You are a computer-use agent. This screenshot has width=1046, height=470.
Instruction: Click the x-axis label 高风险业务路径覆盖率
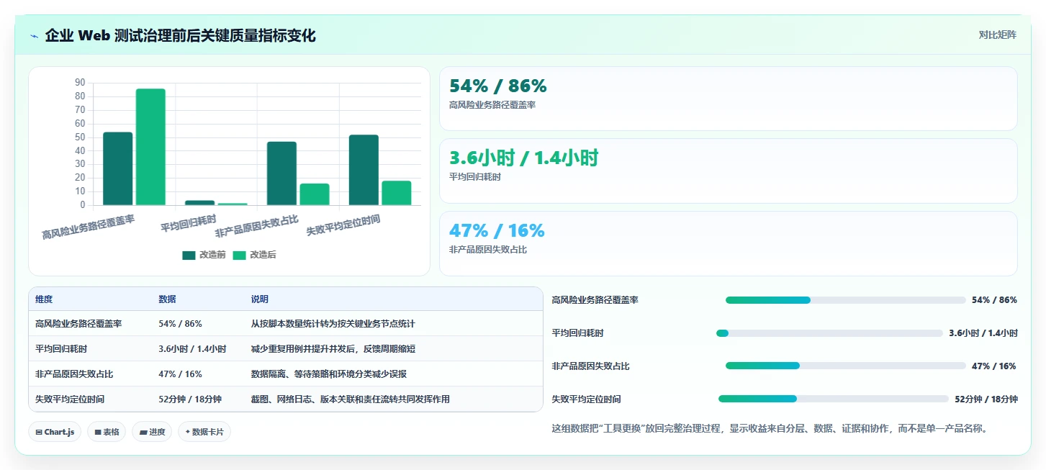coord(89,227)
